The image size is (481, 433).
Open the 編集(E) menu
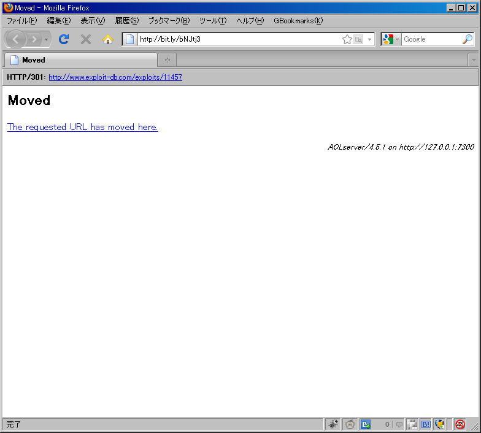(x=59, y=21)
